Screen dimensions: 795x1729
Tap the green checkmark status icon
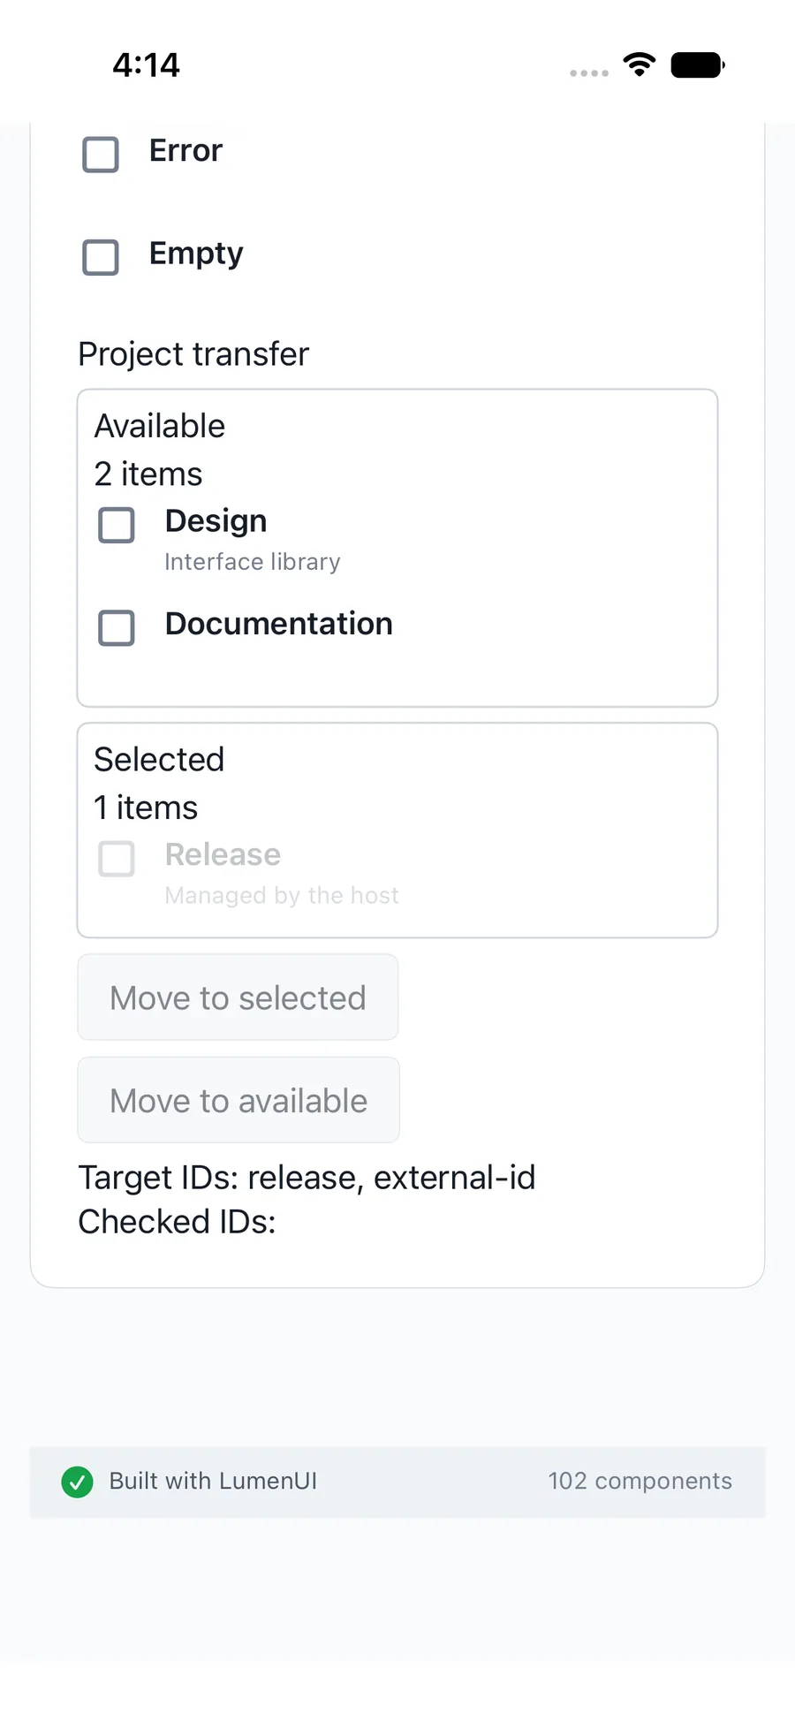[78, 1482]
